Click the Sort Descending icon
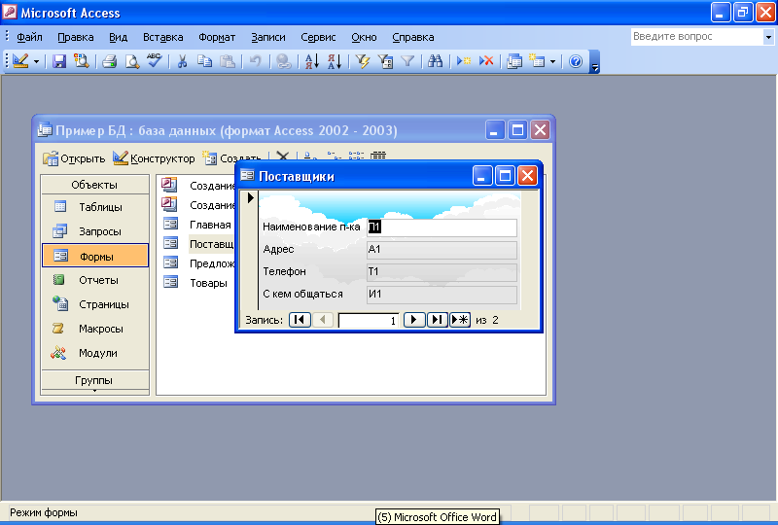This screenshot has width=778, height=525. (335, 61)
